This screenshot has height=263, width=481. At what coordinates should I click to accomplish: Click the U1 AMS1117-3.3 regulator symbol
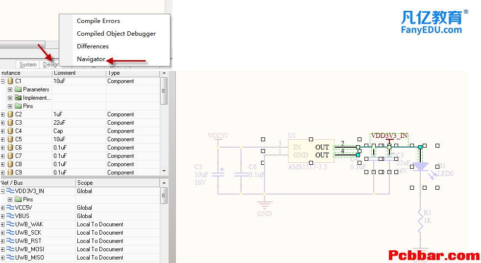click(x=311, y=151)
